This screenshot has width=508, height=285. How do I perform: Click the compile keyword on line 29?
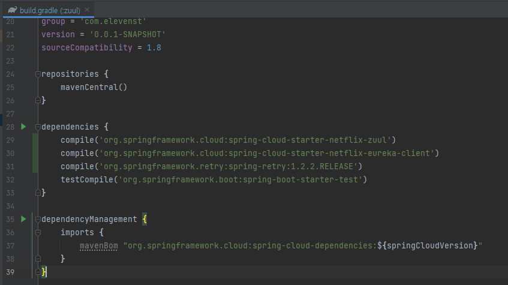[x=77, y=140]
